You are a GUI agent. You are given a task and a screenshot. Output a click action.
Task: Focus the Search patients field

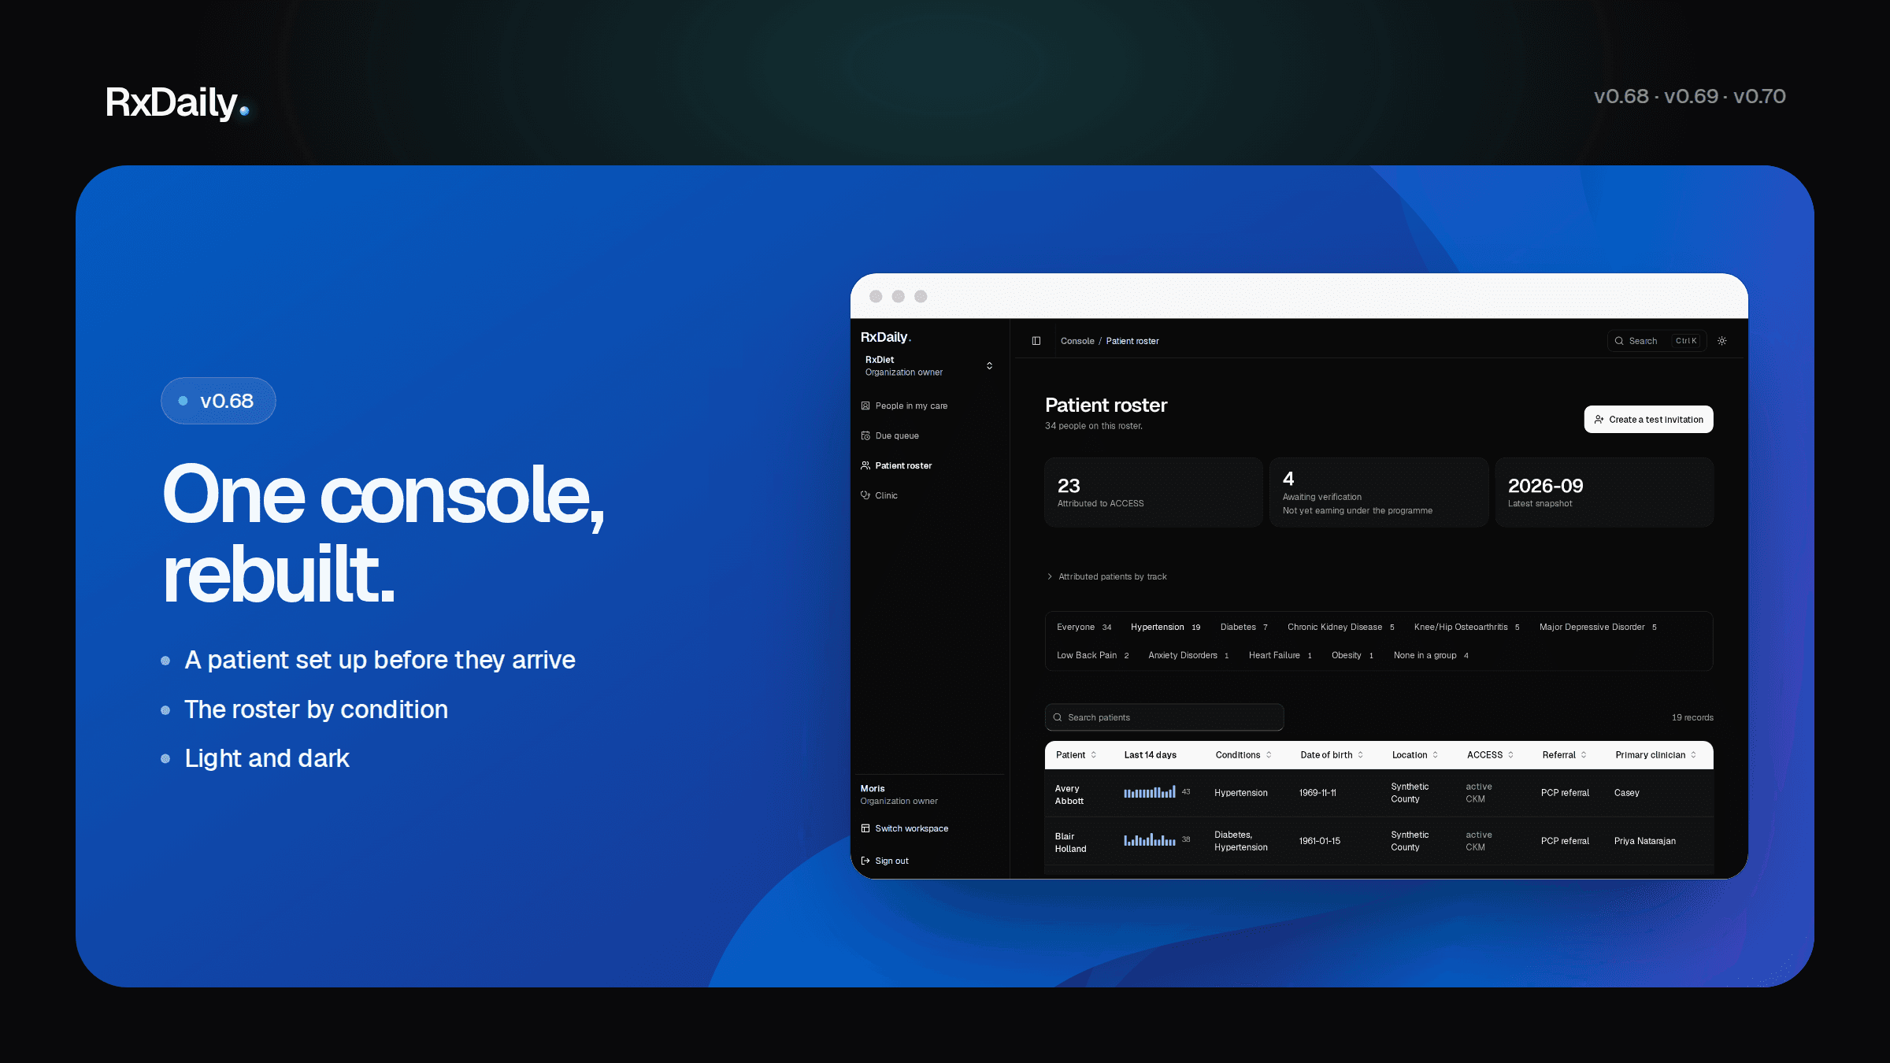pyautogui.click(x=1164, y=717)
